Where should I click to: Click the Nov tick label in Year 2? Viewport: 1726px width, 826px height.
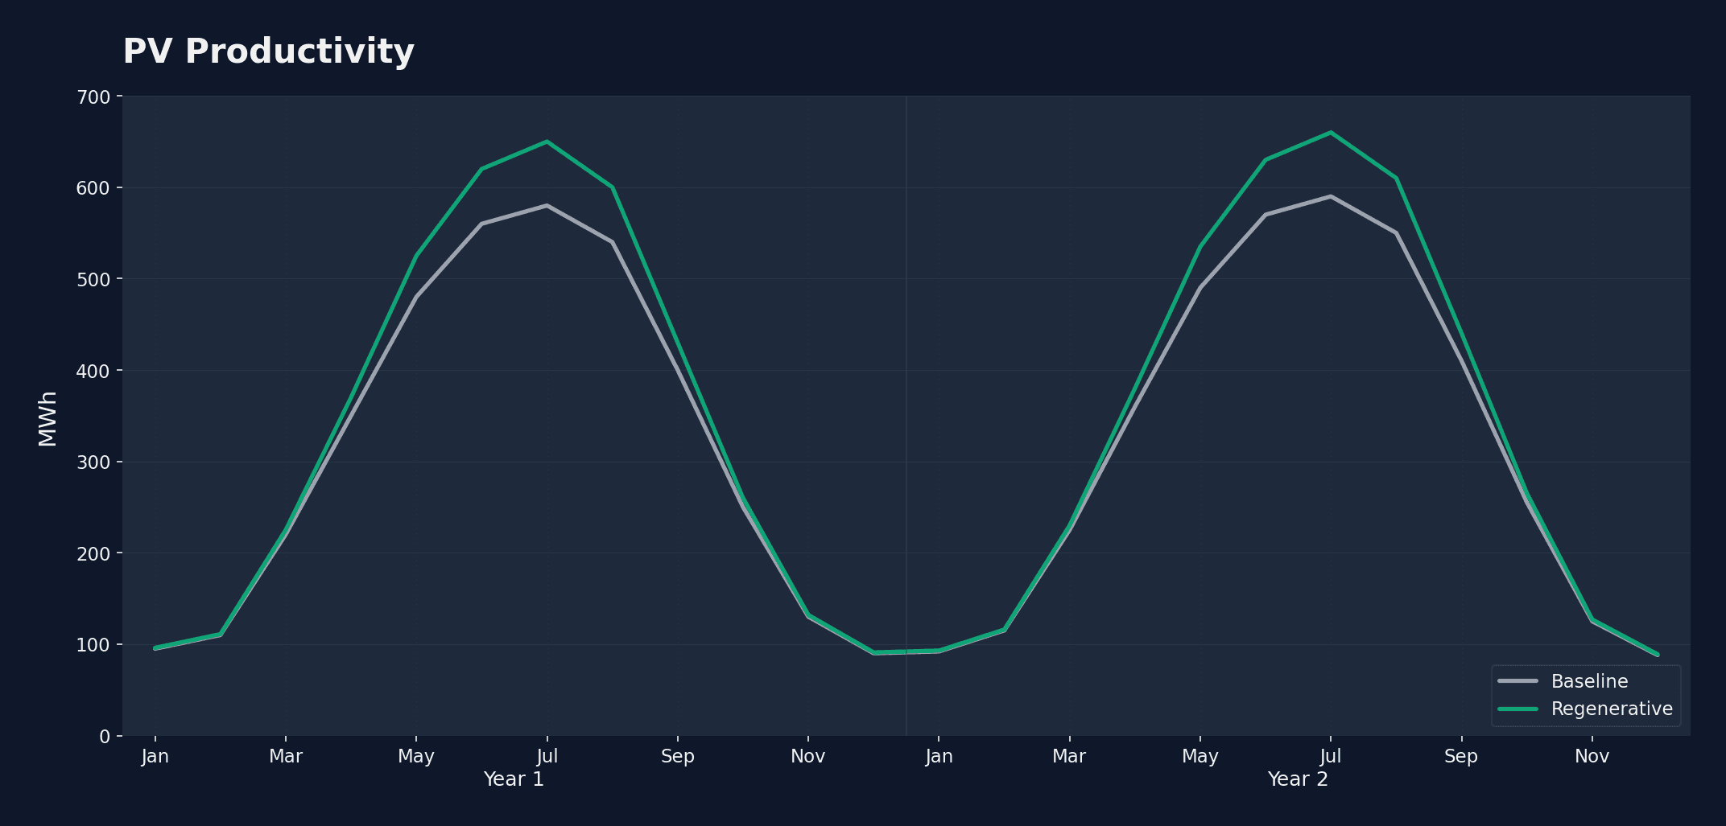1592,756
